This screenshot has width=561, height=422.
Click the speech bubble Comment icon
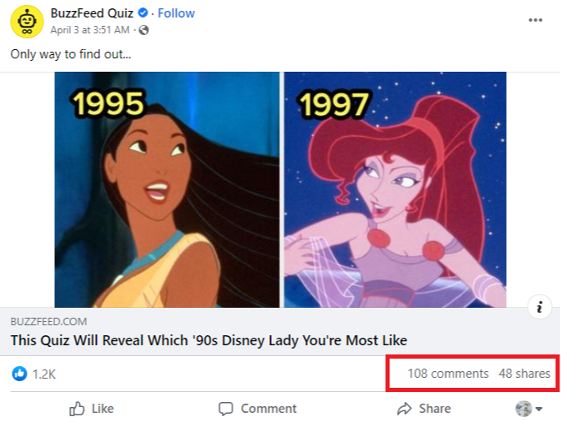coord(225,409)
